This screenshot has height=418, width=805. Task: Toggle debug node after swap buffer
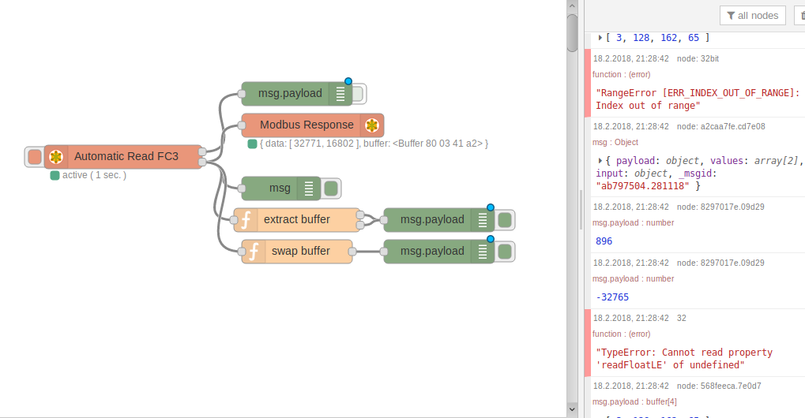(505, 252)
